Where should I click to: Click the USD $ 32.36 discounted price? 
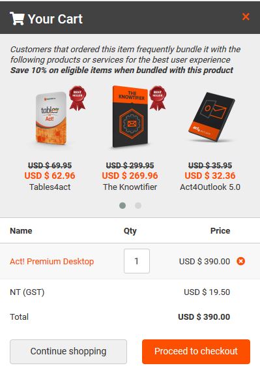(210, 176)
